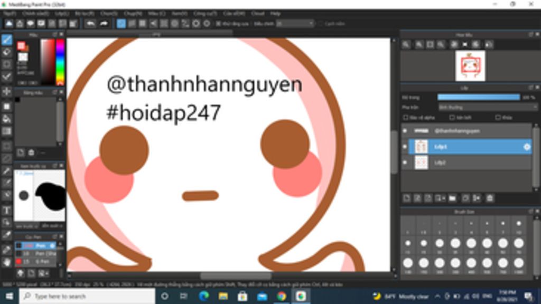Select the Fill rectangle tool

tap(6, 107)
